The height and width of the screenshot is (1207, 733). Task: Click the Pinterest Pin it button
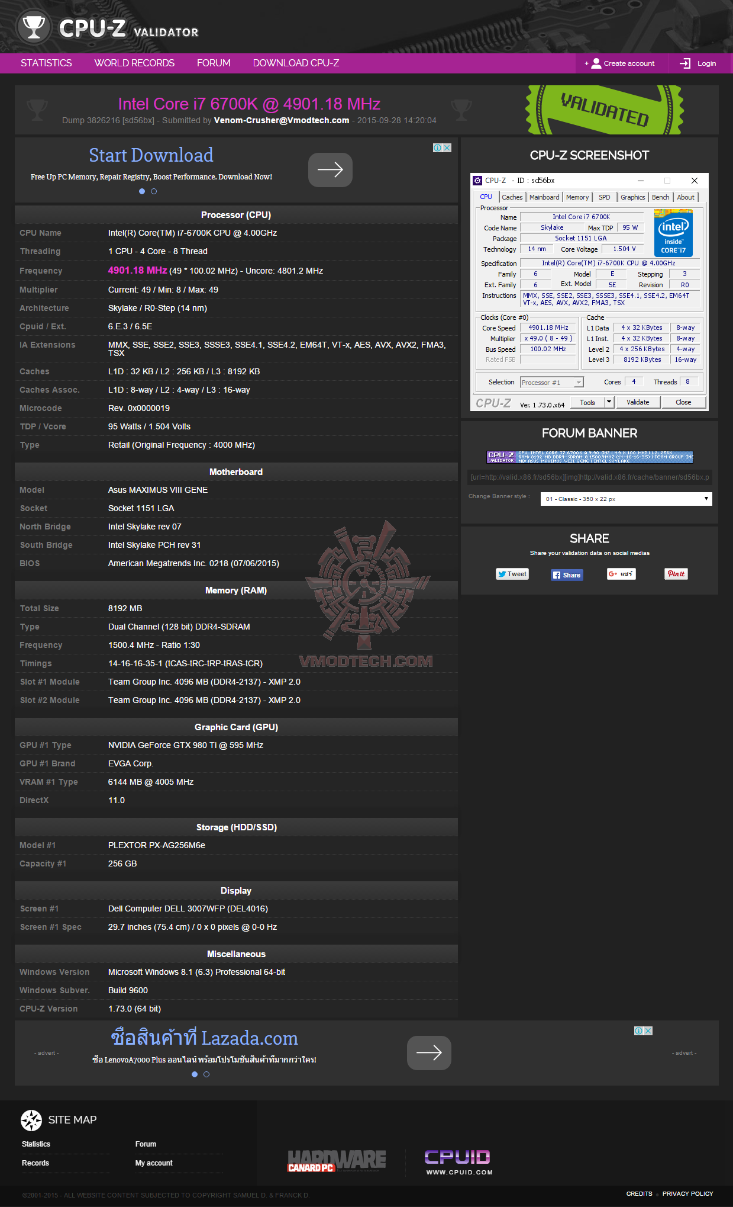click(676, 574)
